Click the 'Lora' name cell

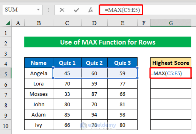(39, 84)
